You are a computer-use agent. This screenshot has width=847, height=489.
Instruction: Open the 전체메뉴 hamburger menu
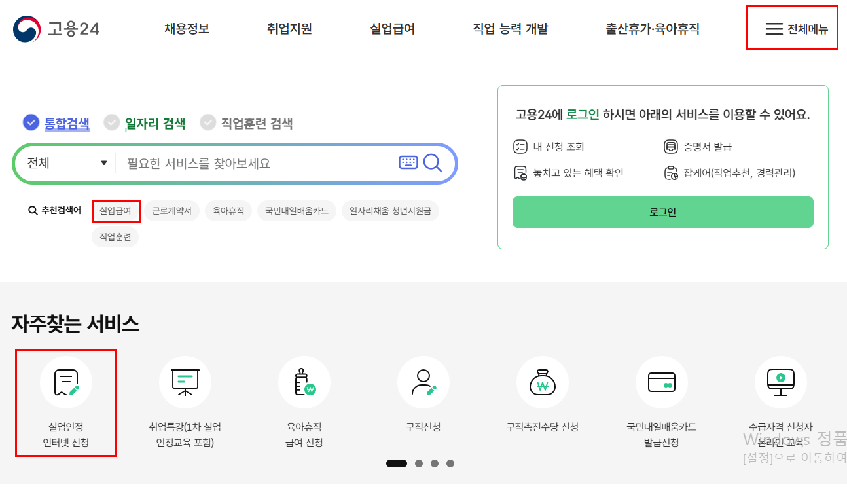coord(791,28)
